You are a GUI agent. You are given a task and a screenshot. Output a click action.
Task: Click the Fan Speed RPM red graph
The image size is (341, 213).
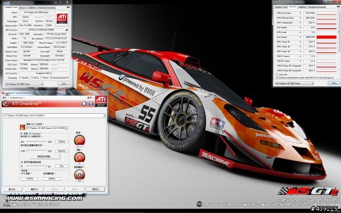click(x=326, y=37)
